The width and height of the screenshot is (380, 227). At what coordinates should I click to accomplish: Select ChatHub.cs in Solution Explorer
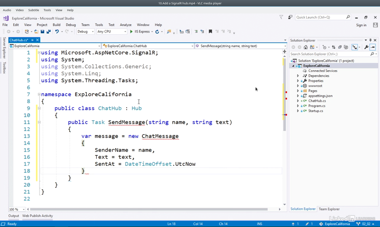tap(317, 101)
